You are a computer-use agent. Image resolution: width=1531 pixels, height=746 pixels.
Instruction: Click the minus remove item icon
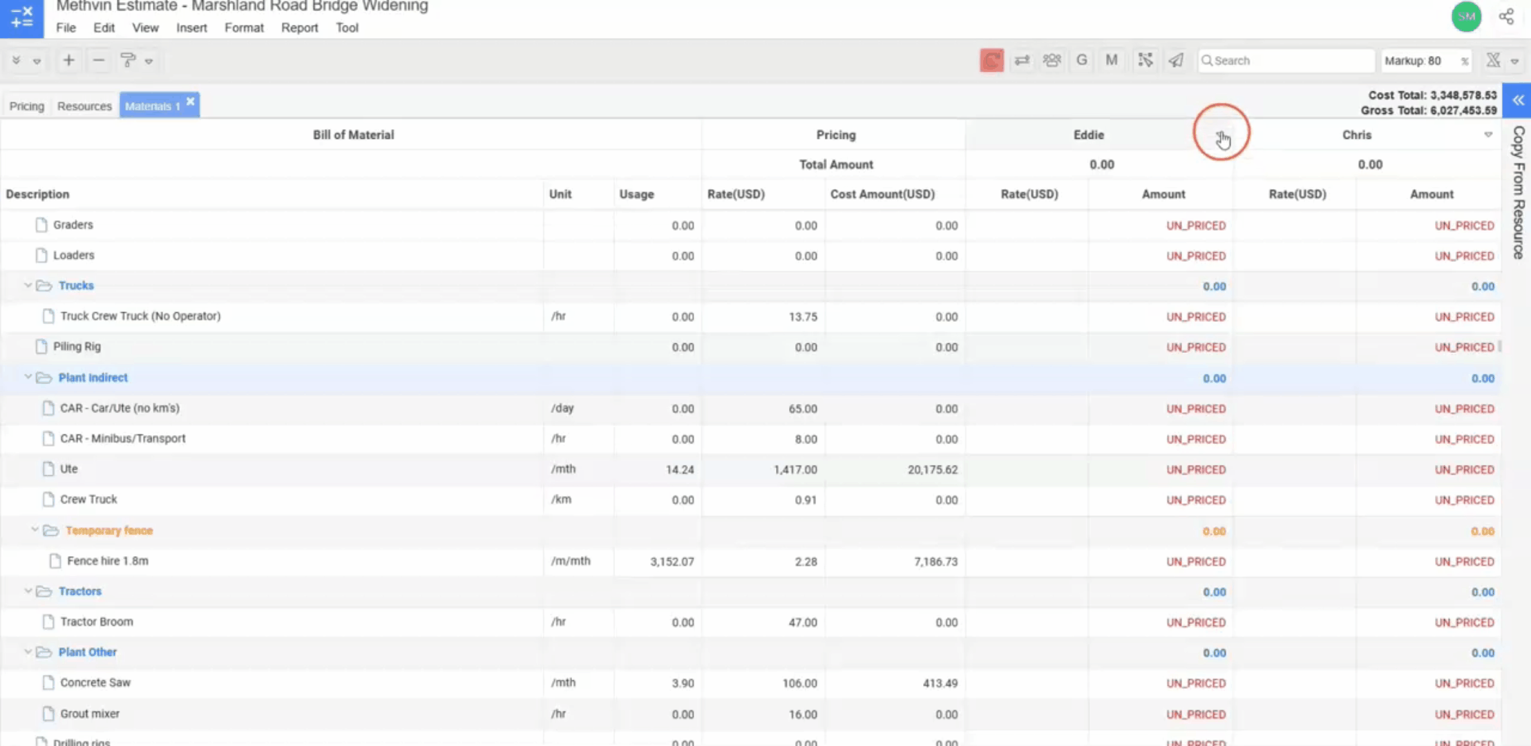click(99, 61)
